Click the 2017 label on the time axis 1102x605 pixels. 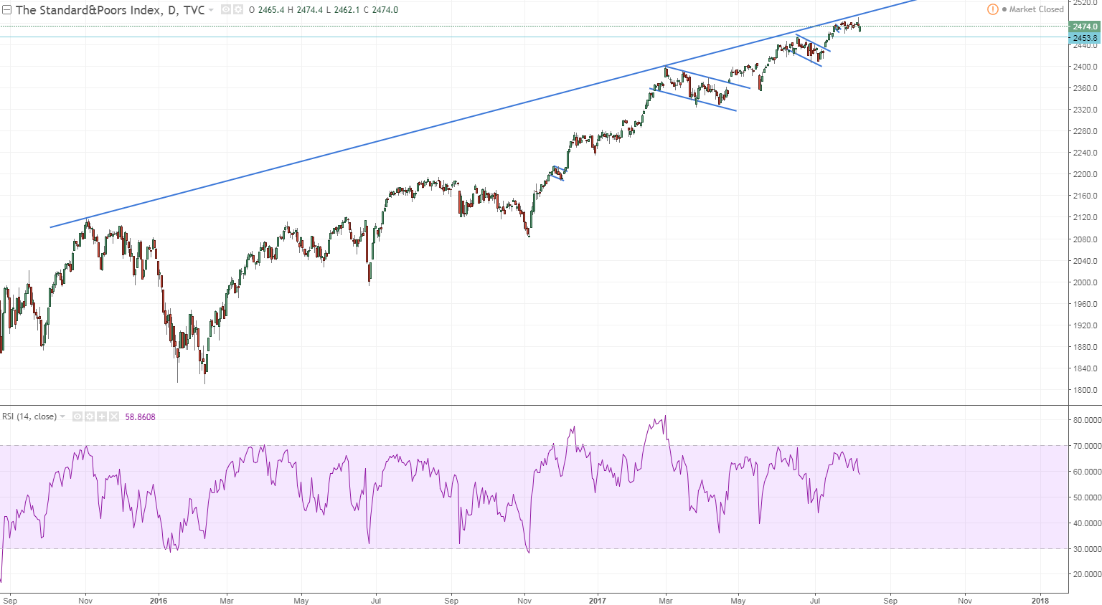(x=598, y=601)
